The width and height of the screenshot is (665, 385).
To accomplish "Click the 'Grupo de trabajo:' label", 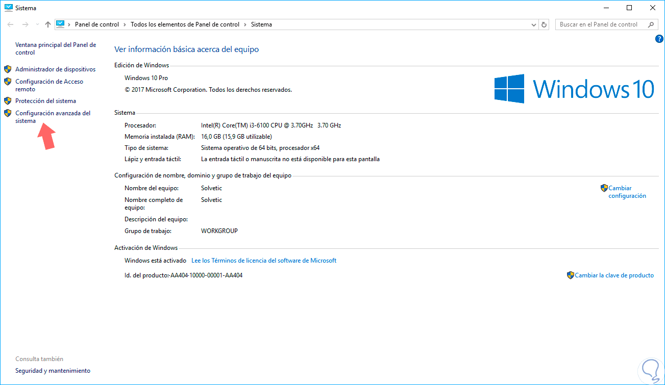I will tap(148, 231).
